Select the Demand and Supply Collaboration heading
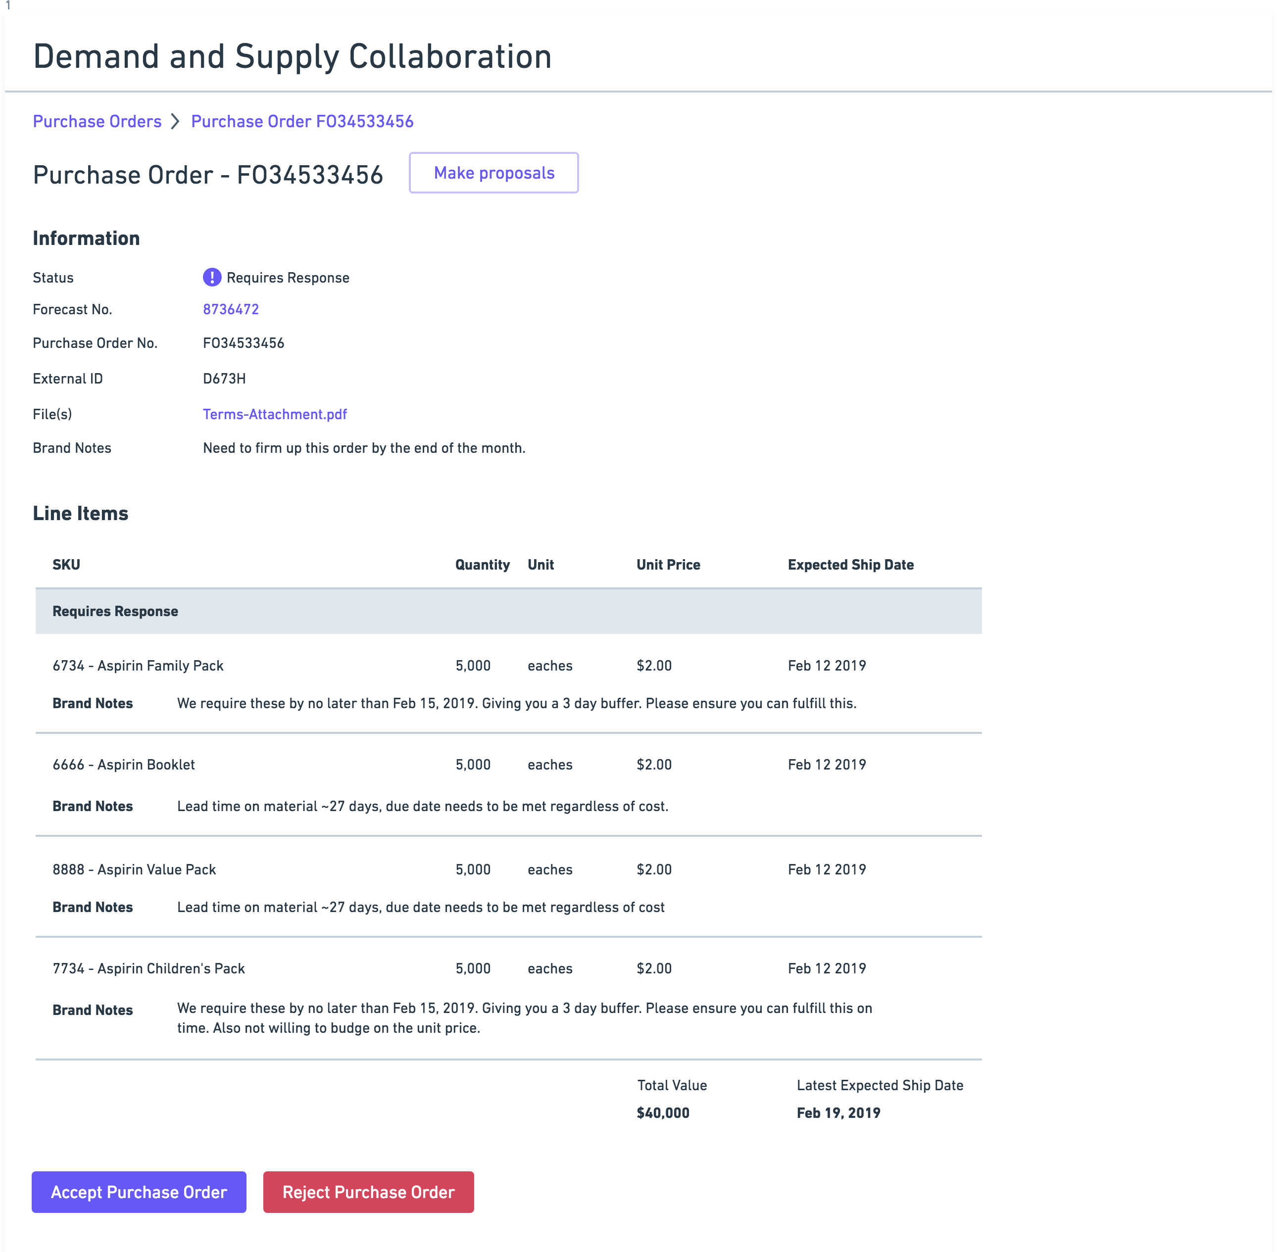 [293, 56]
